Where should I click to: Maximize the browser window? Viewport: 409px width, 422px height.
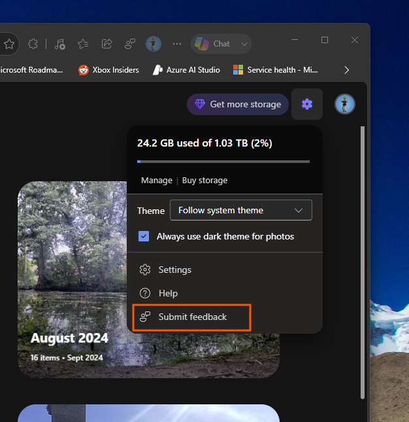coord(325,40)
